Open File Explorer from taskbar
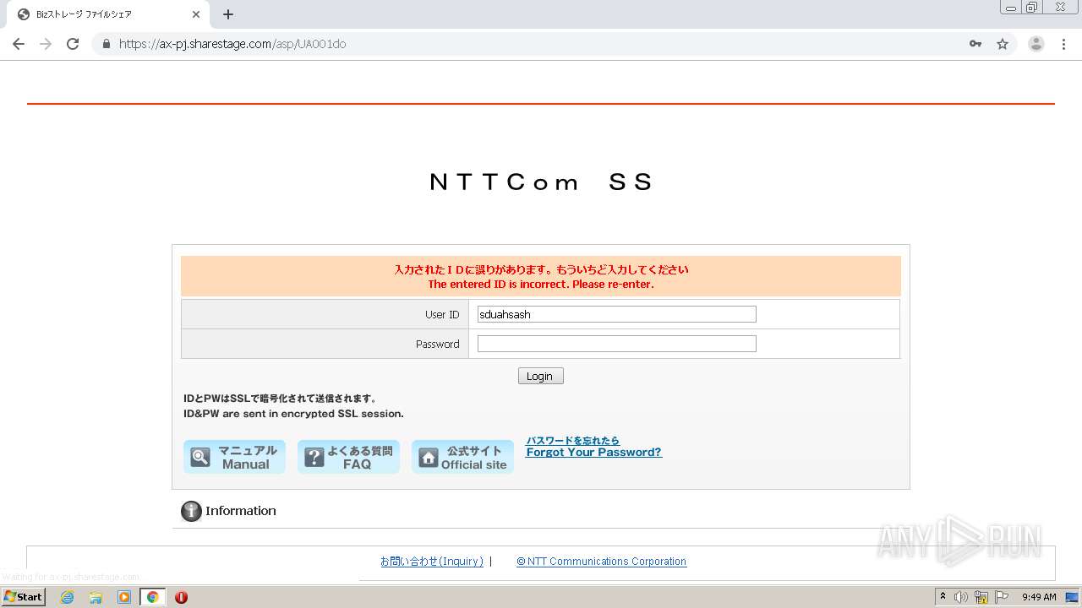 coord(96,597)
